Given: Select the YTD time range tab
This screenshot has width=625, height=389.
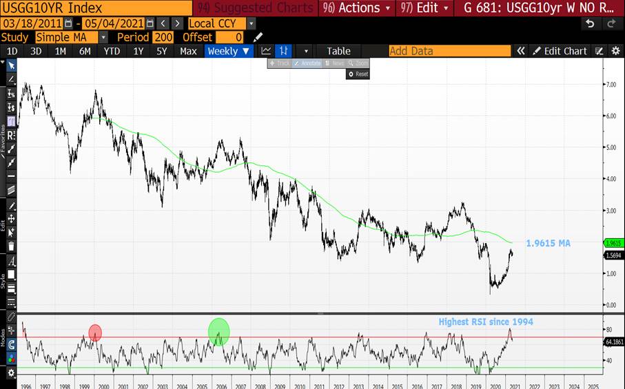Looking at the screenshot, I should click(x=112, y=51).
